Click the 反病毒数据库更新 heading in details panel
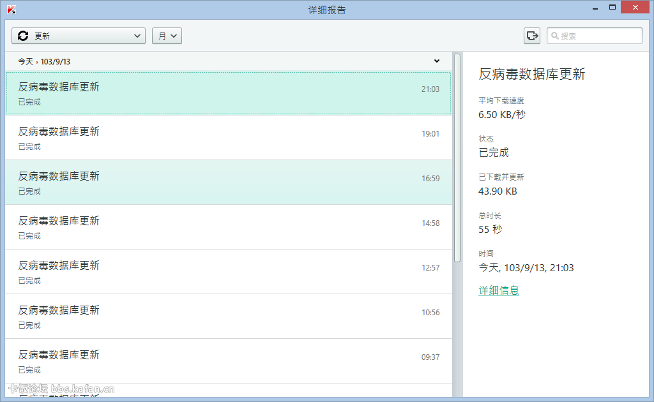 532,74
